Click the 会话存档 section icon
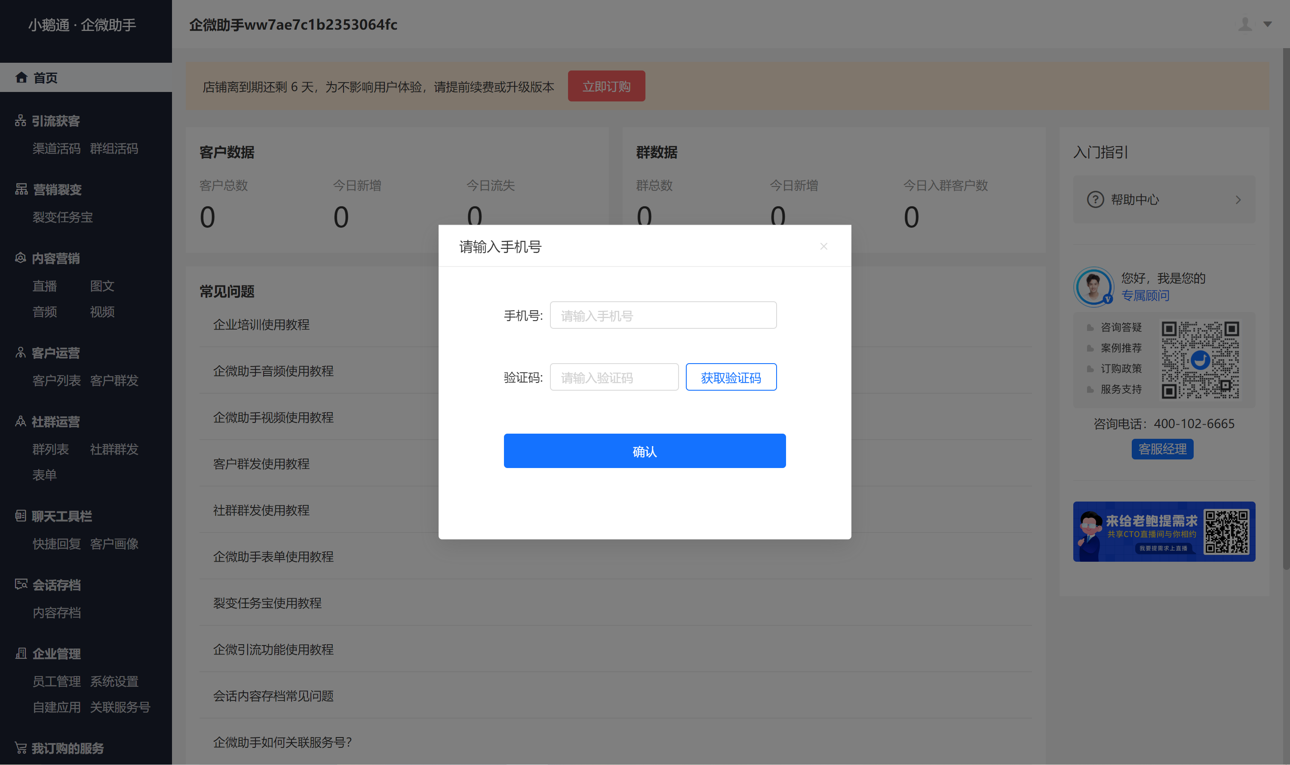Image resolution: width=1290 pixels, height=765 pixels. tap(21, 584)
